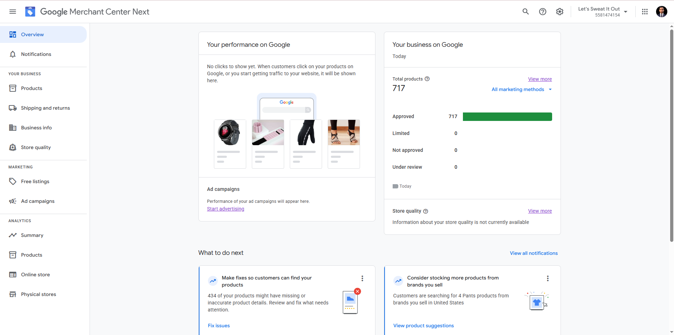Expand the Let's Sweat It Out account switcher
This screenshot has height=335, width=674.
click(x=603, y=12)
